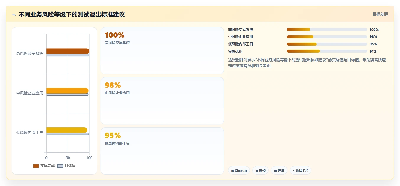Click the lightning icon beside the title

coord(14,15)
